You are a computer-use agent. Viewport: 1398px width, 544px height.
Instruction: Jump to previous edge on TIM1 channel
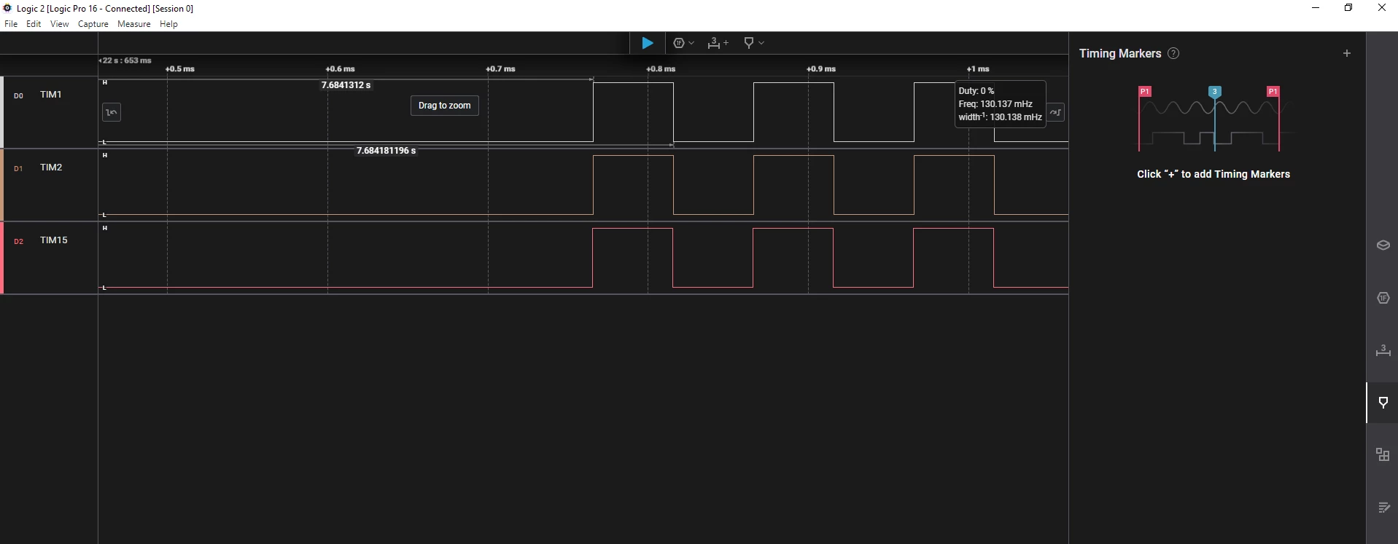(x=112, y=112)
